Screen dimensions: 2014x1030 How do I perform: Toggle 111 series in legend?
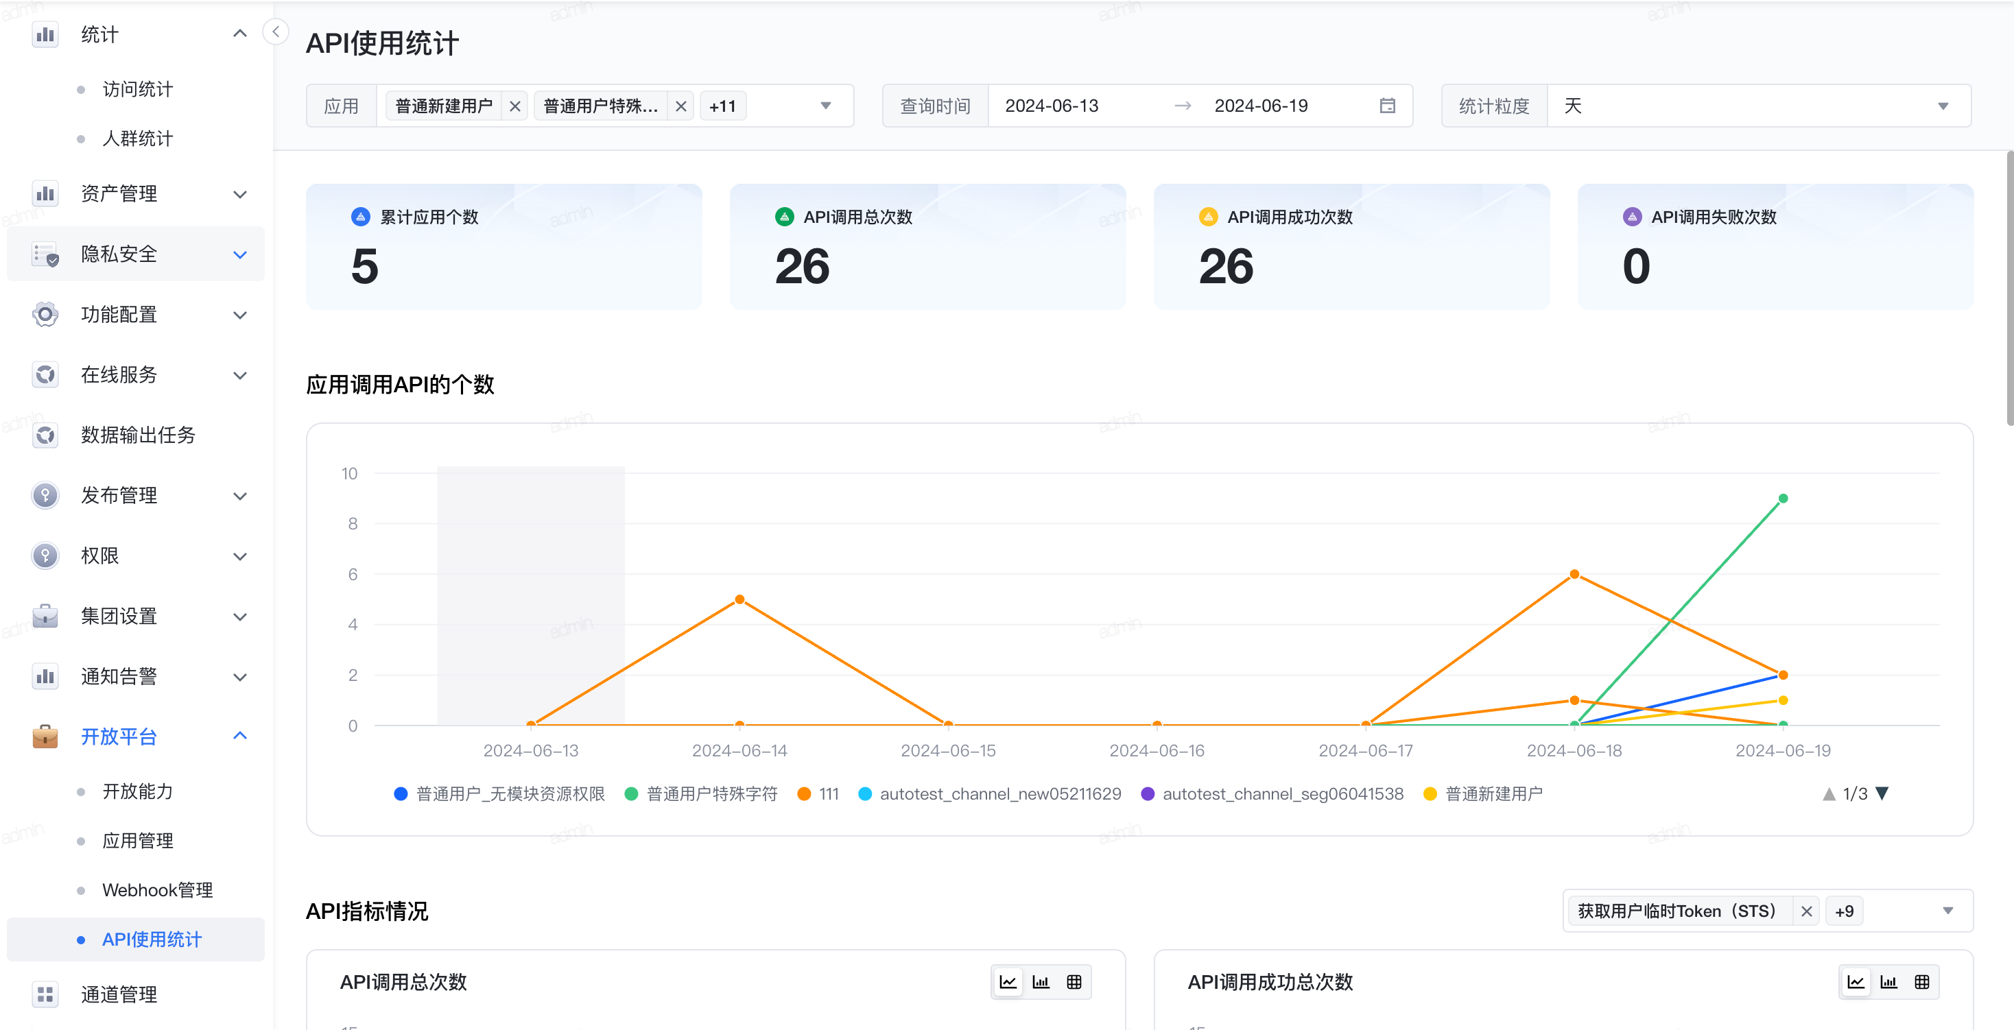pyautogui.click(x=818, y=794)
